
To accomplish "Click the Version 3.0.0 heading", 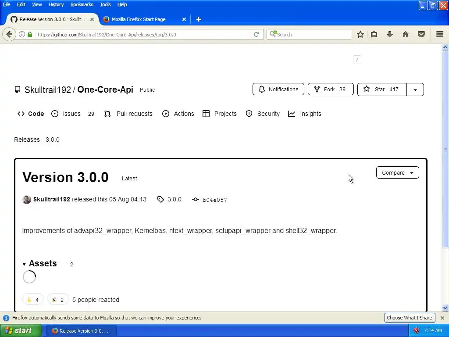I will coord(65,177).
